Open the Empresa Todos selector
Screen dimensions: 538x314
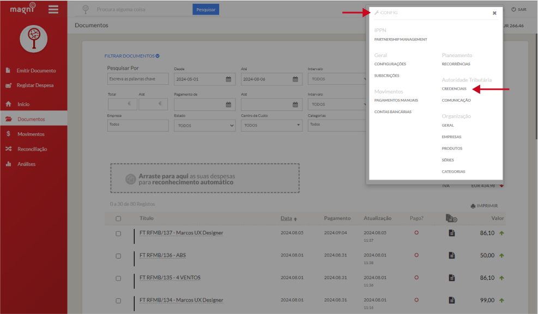pyautogui.click(x=138, y=125)
